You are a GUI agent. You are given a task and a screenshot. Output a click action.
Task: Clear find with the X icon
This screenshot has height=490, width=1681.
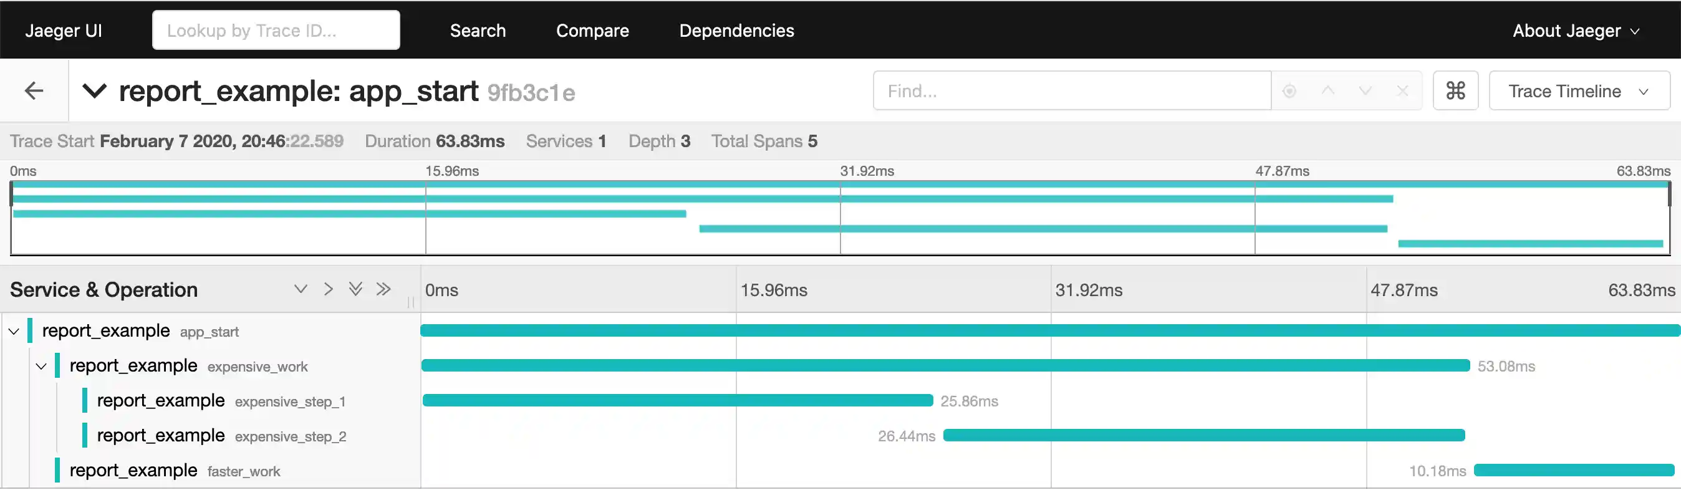pos(1402,90)
